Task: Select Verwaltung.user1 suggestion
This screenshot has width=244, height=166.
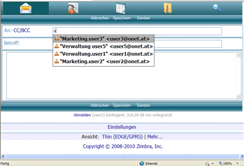Action: pyautogui.click(x=104, y=54)
